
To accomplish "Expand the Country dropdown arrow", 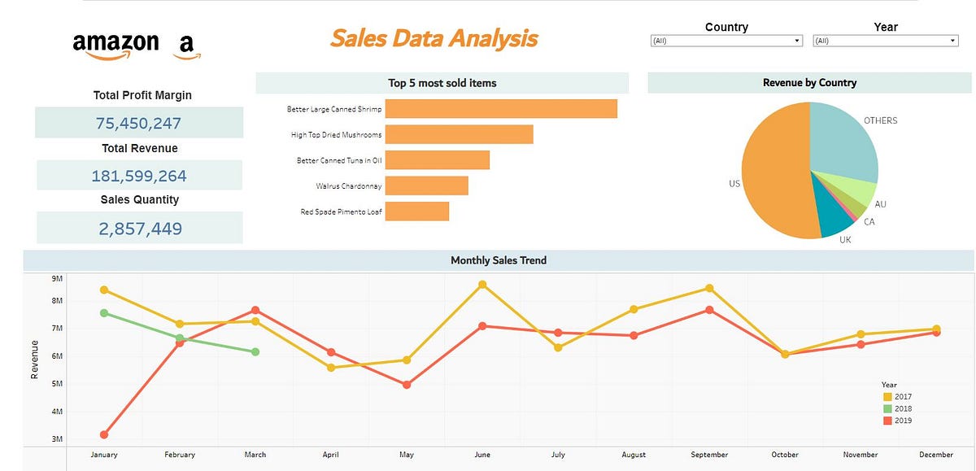I will [795, 40].
